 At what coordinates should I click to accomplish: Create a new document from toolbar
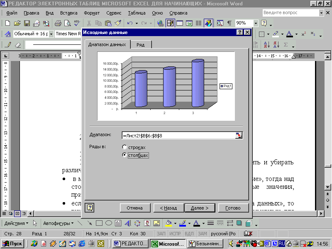tap(7, 23)
